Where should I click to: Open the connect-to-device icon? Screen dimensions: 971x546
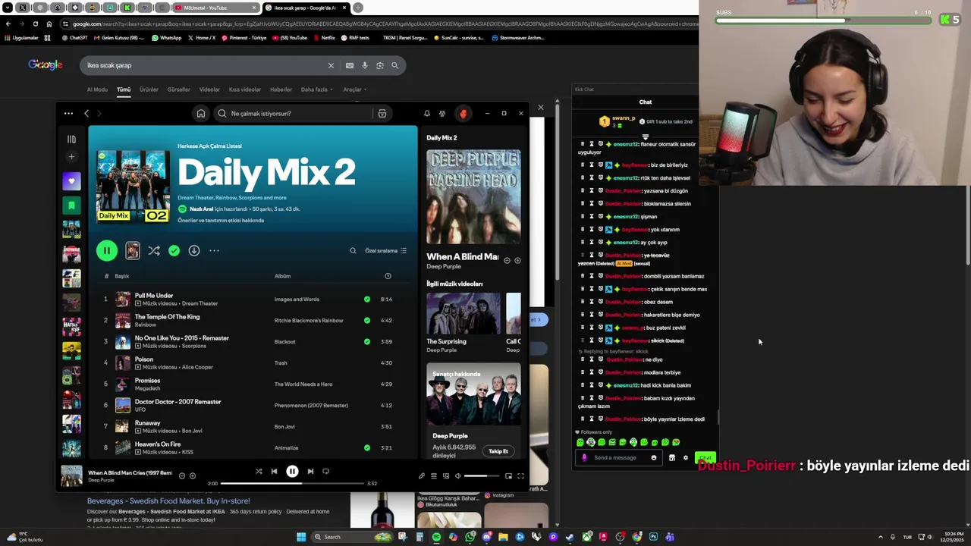pos(446,476)
